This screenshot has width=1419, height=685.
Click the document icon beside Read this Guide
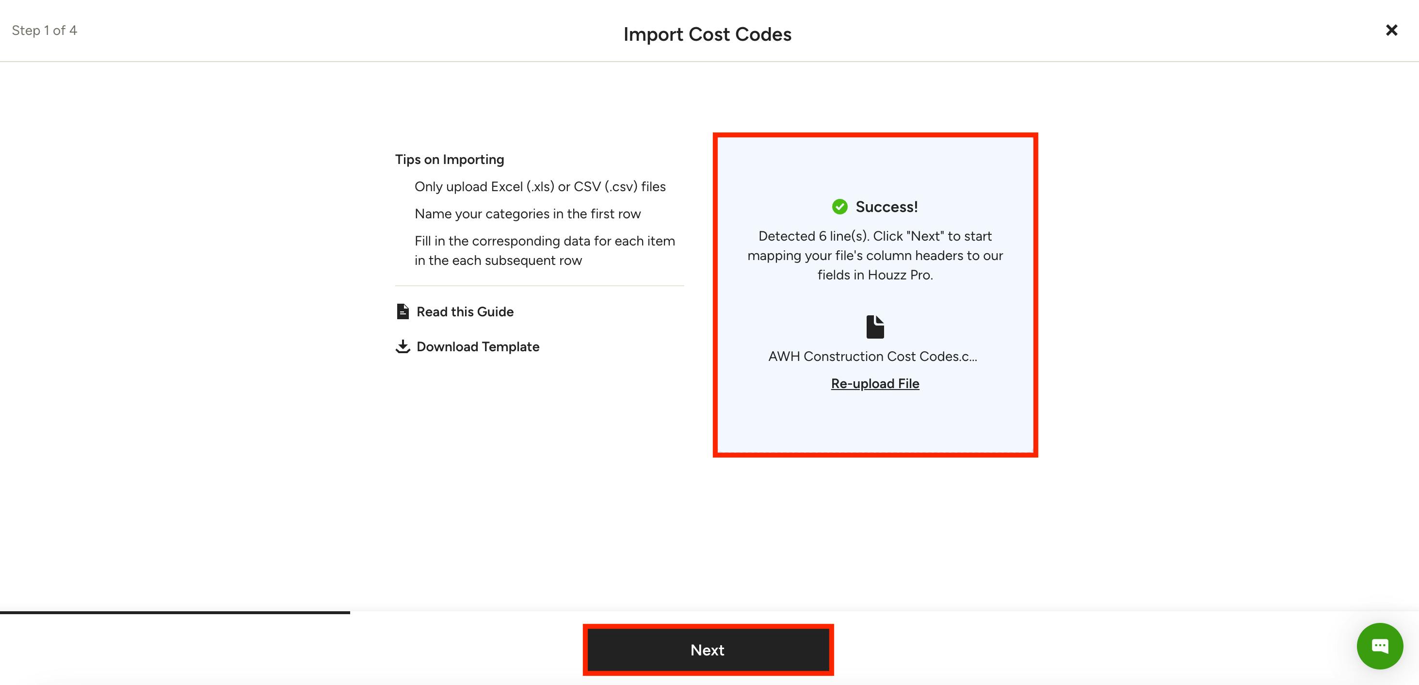click(x=403, y=312)
